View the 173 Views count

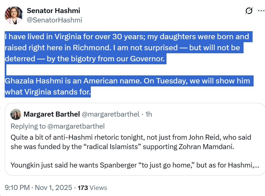[x=83, y=188]
